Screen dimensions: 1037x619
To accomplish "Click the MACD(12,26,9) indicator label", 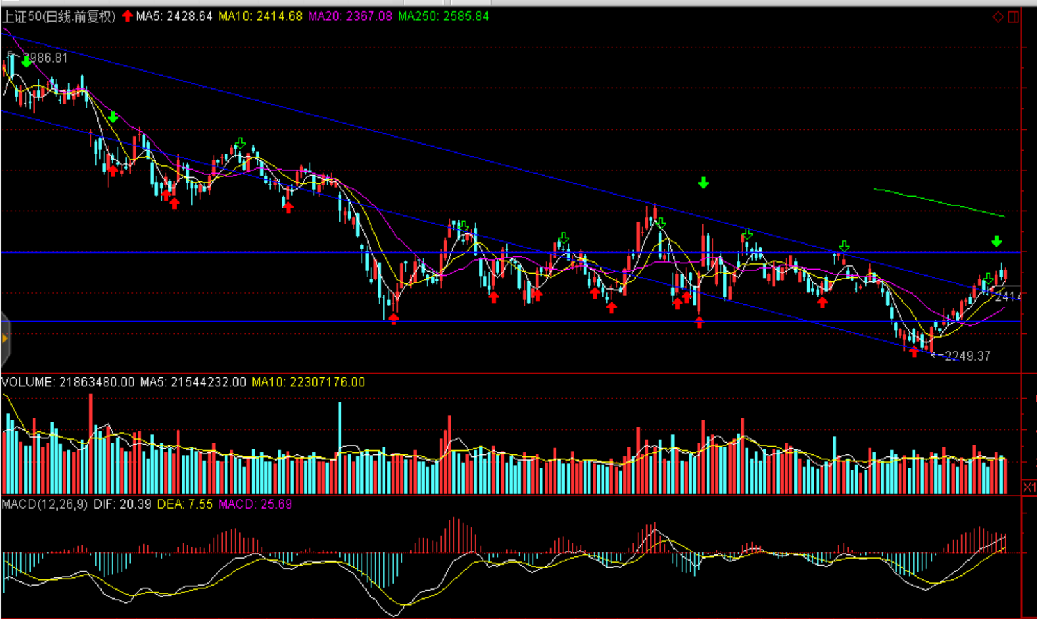I will click(x=45, y=504).
